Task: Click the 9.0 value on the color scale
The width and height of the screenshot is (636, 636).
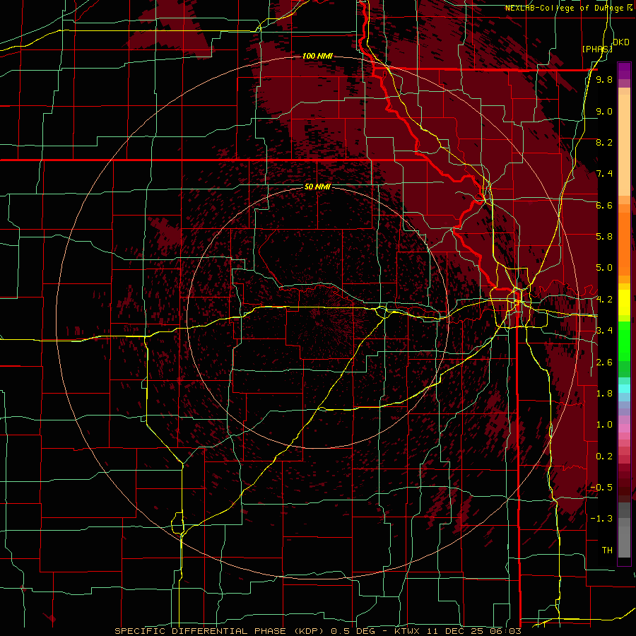Action: click(x=604, y=111)
